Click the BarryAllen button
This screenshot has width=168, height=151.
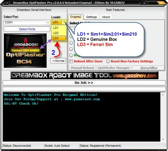pos(148,68)
